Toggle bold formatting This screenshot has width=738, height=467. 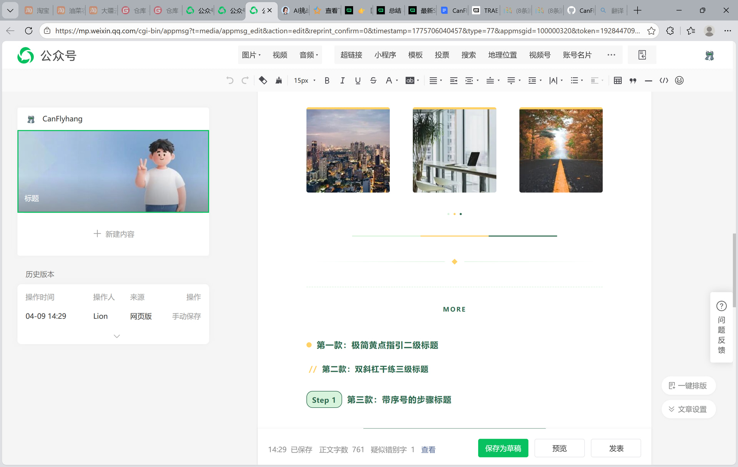click(x=327, y=80)
